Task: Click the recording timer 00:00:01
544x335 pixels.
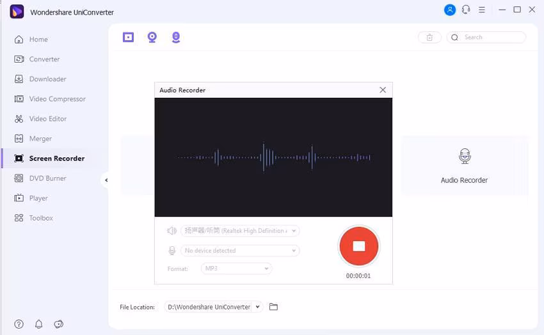Action: [358, 276]
